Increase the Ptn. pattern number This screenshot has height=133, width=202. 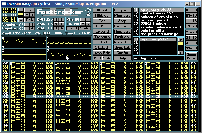[x=83, y=20]
